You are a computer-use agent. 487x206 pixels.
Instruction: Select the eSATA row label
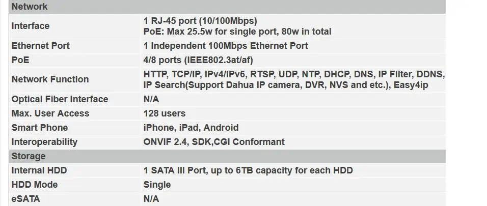(25, 199)
